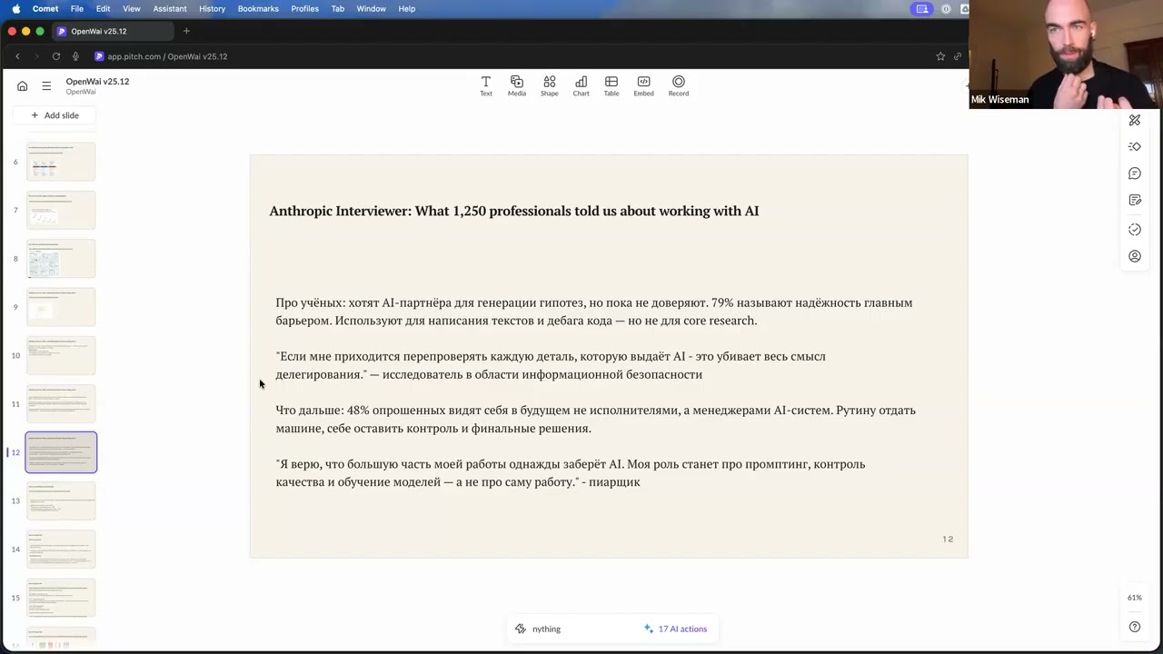Click the quote starting "Я верю, что большую"
The image size is (1163, 654).
point(571,472)
